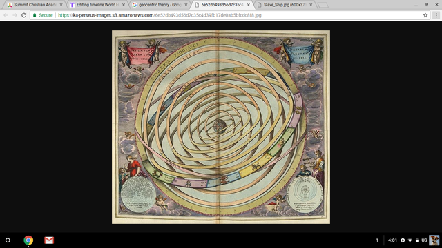442x248 pixels.
Task: Click the sync circle icon in the status tray
Action: tap(403, 240)
